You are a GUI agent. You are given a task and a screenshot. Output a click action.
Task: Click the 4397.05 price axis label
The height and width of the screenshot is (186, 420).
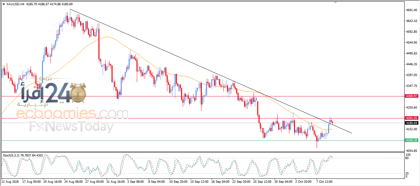(x=411, y=75)
